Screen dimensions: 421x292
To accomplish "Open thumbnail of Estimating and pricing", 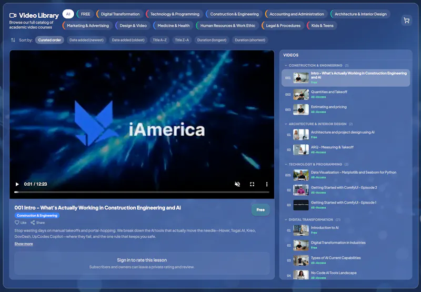I will (x=301, y=109).
